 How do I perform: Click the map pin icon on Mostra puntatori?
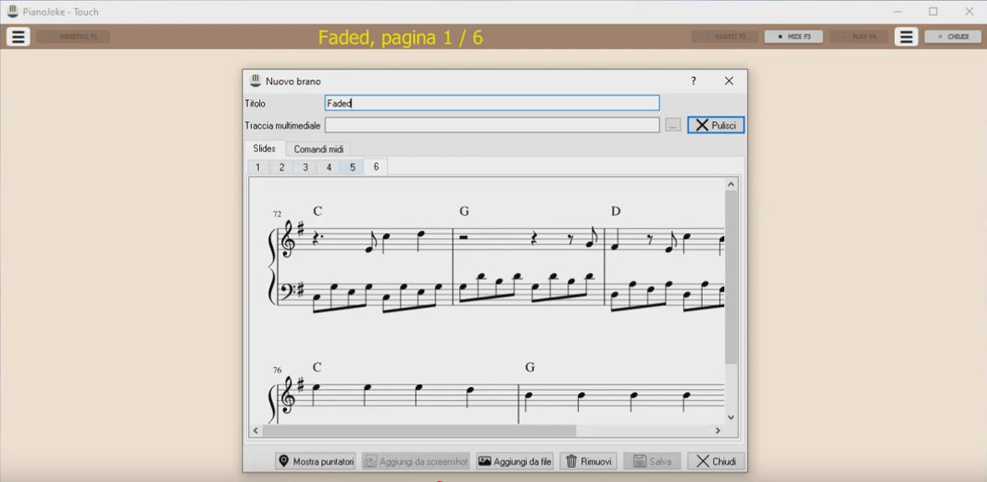284,461
